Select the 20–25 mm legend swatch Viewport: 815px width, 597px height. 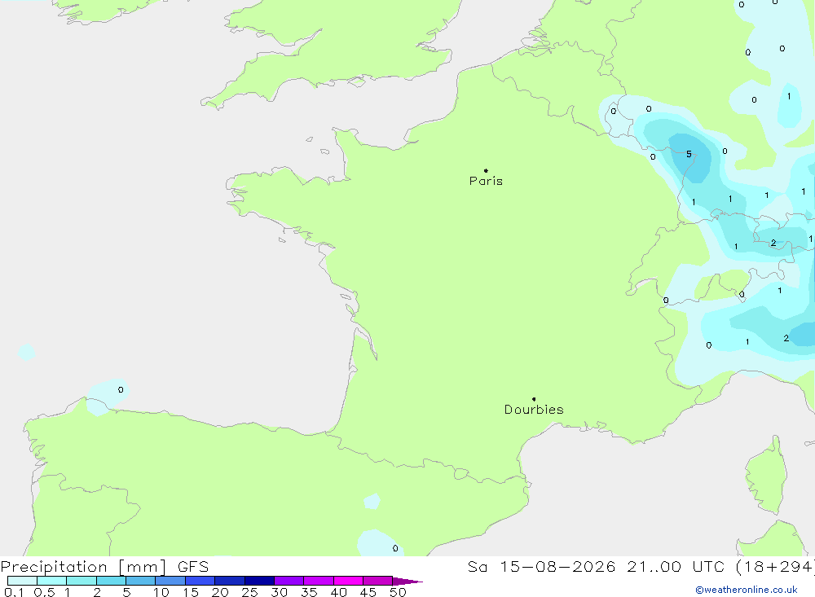(230, 581)
